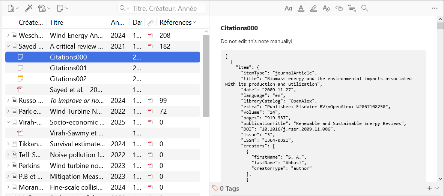444x196 pixels.
Task: Open the add attachment menu
Action: tap(44, 8)
